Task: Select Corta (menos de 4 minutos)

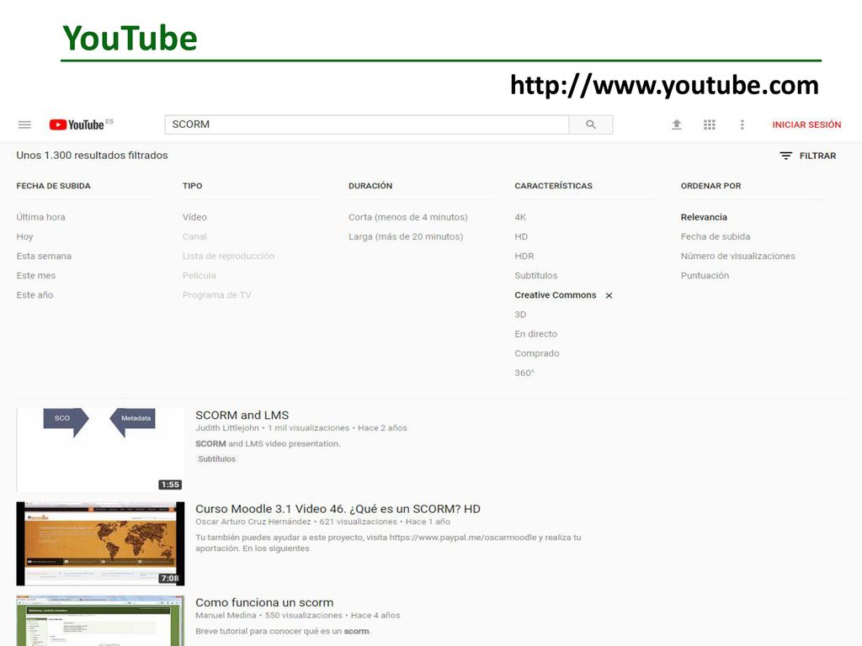Action: point(408,217)
